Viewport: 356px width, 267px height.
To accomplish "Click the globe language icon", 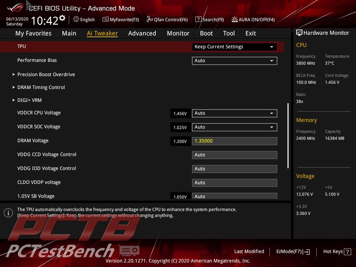I will (x=76, y=19).
